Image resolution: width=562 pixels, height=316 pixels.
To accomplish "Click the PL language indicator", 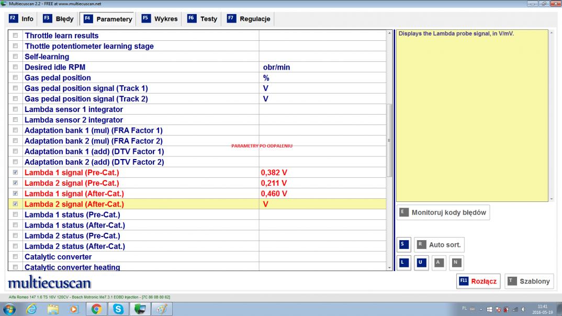I will [x=465, y=309].
